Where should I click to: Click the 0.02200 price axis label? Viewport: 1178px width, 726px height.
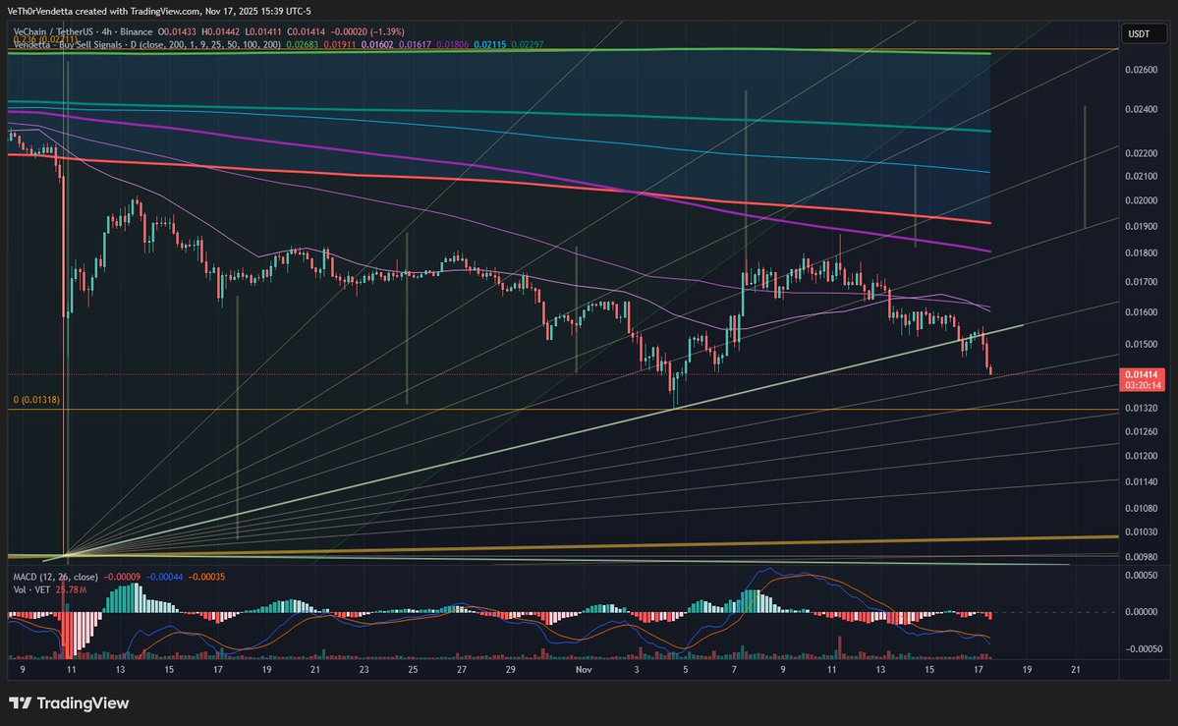tap(1141, 153)
